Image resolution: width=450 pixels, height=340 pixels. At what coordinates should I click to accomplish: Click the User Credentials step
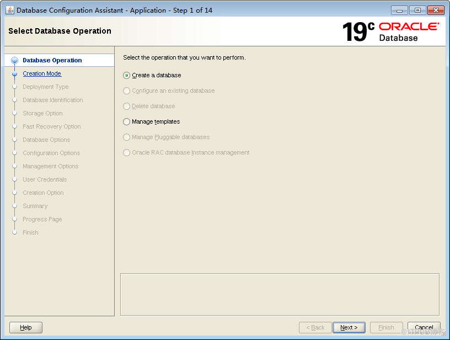(x=45, y=179)
